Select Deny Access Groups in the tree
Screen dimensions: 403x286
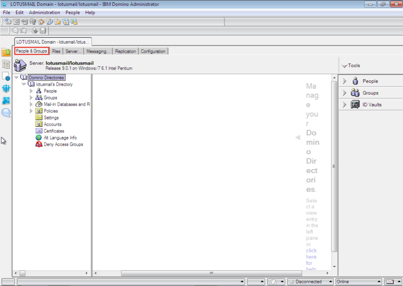[63, 144]
